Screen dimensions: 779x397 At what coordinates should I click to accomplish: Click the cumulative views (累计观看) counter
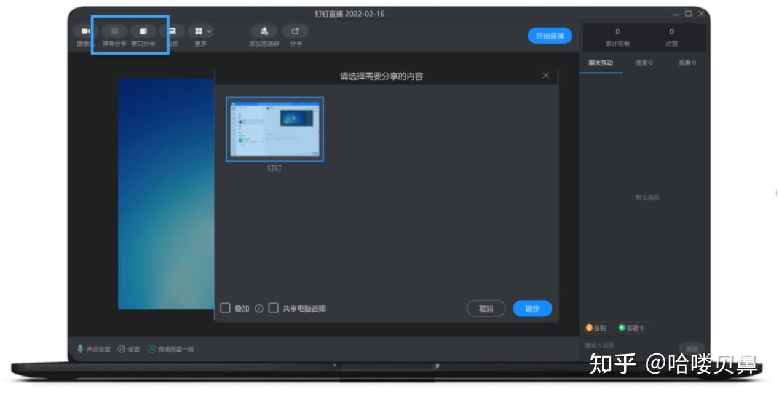617,37
